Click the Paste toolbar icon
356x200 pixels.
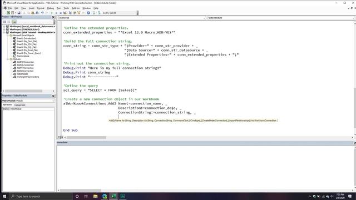pos(33,13)
